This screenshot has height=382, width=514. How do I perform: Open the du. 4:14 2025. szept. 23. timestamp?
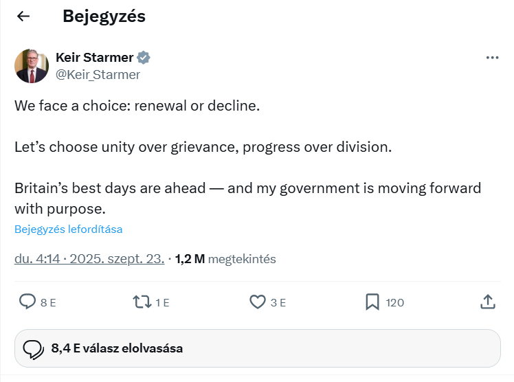click(89, 259)
